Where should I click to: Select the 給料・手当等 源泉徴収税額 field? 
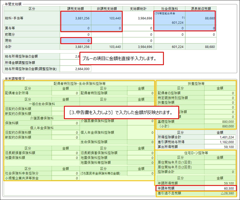tap(200, 18)
